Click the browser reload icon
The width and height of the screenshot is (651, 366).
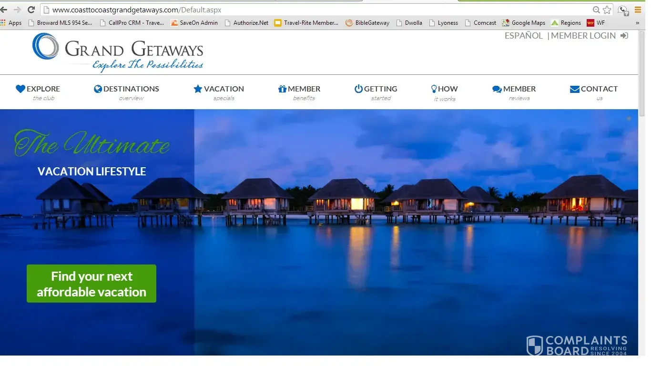tap(31, 10)
